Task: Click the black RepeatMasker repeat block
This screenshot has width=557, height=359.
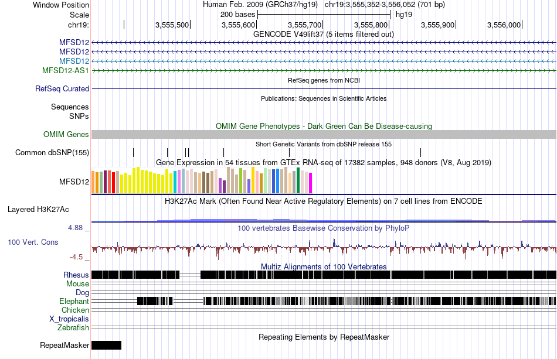Action: click(106, 345)
